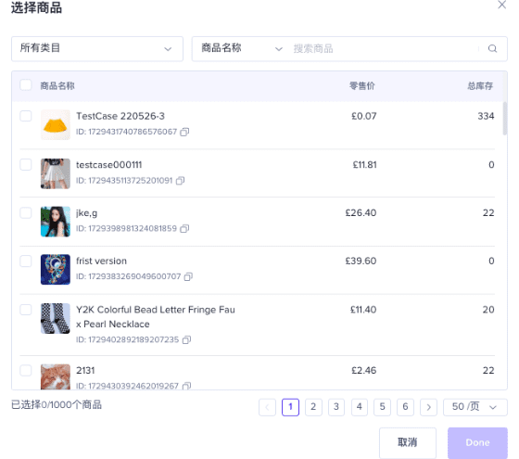The height and width of the screenshot is (459, 519).
Task: Select the frist version checkbox
Action: pos(26,261)
